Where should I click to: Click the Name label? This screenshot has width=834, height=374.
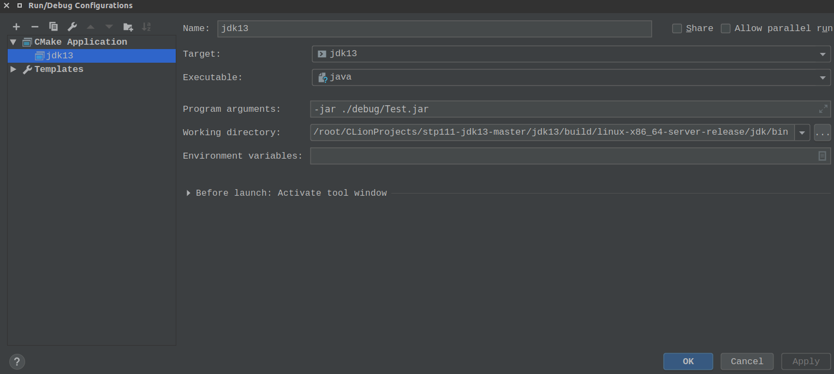tap(196, 28)
